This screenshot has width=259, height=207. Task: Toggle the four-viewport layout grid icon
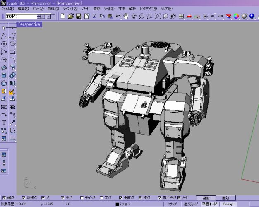[181, 16]
